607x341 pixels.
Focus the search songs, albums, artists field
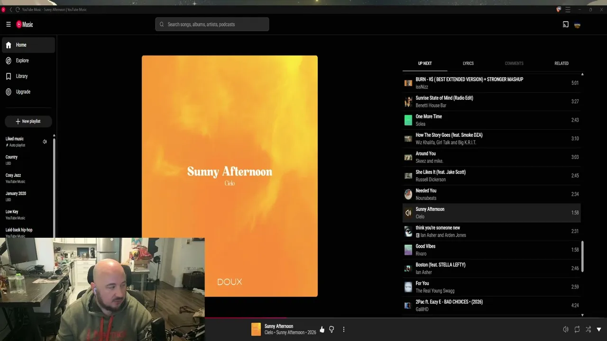(212, 24)
